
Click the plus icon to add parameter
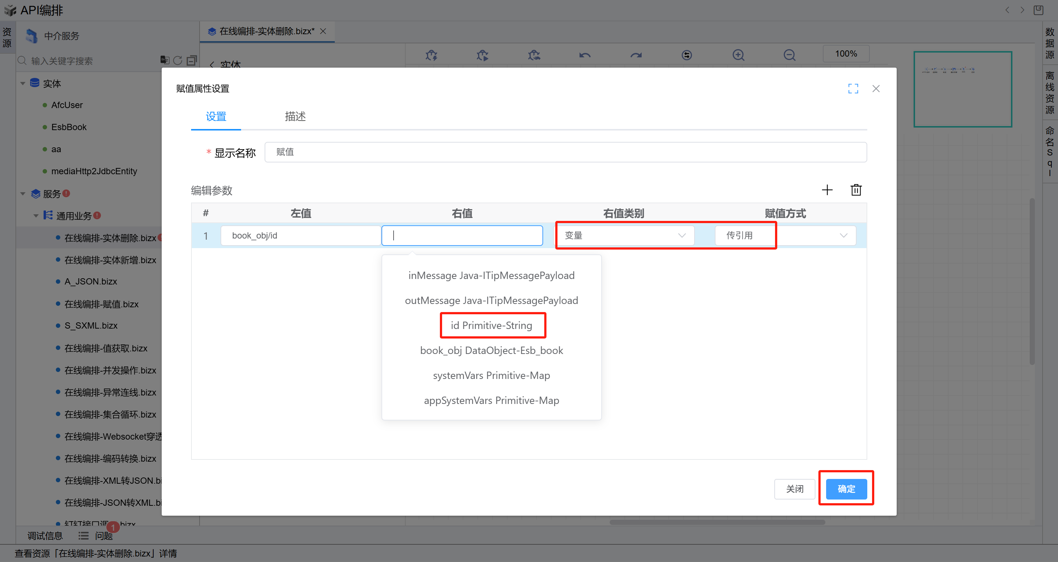coord(827,190)
